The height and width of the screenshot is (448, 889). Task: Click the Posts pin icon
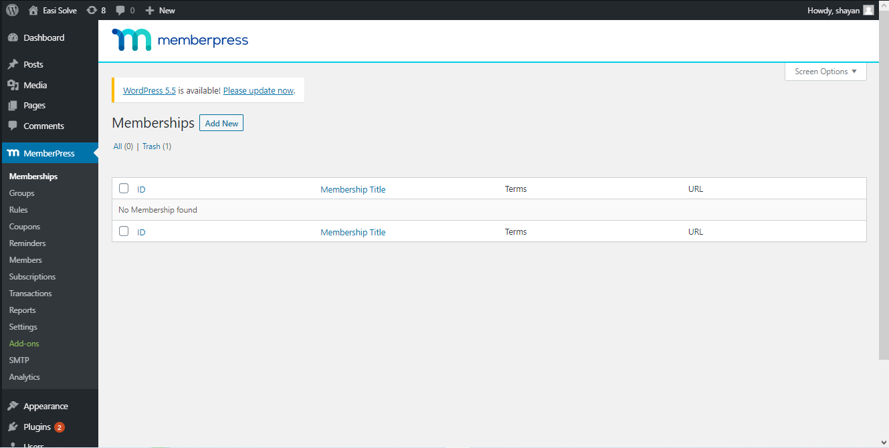pyautogui.click(x=13, y=65)
